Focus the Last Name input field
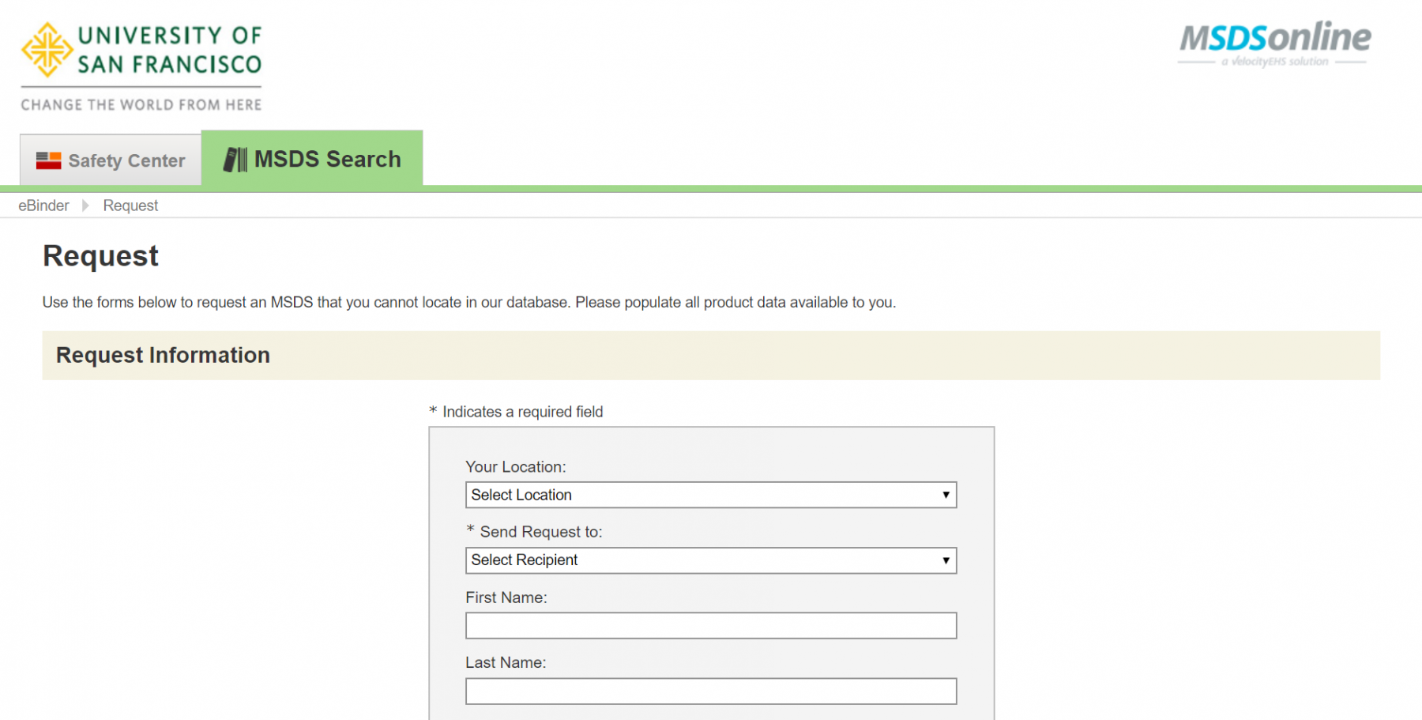Screen dimensions: 1422x720 [711, 692]
